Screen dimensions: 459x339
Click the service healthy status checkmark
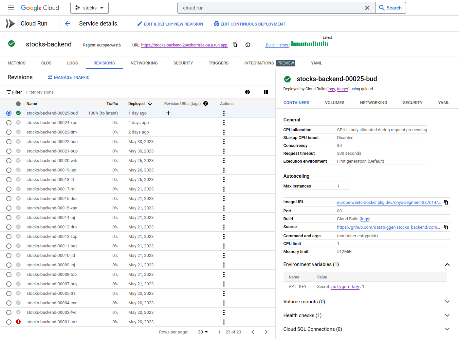(x=11, y=44)
